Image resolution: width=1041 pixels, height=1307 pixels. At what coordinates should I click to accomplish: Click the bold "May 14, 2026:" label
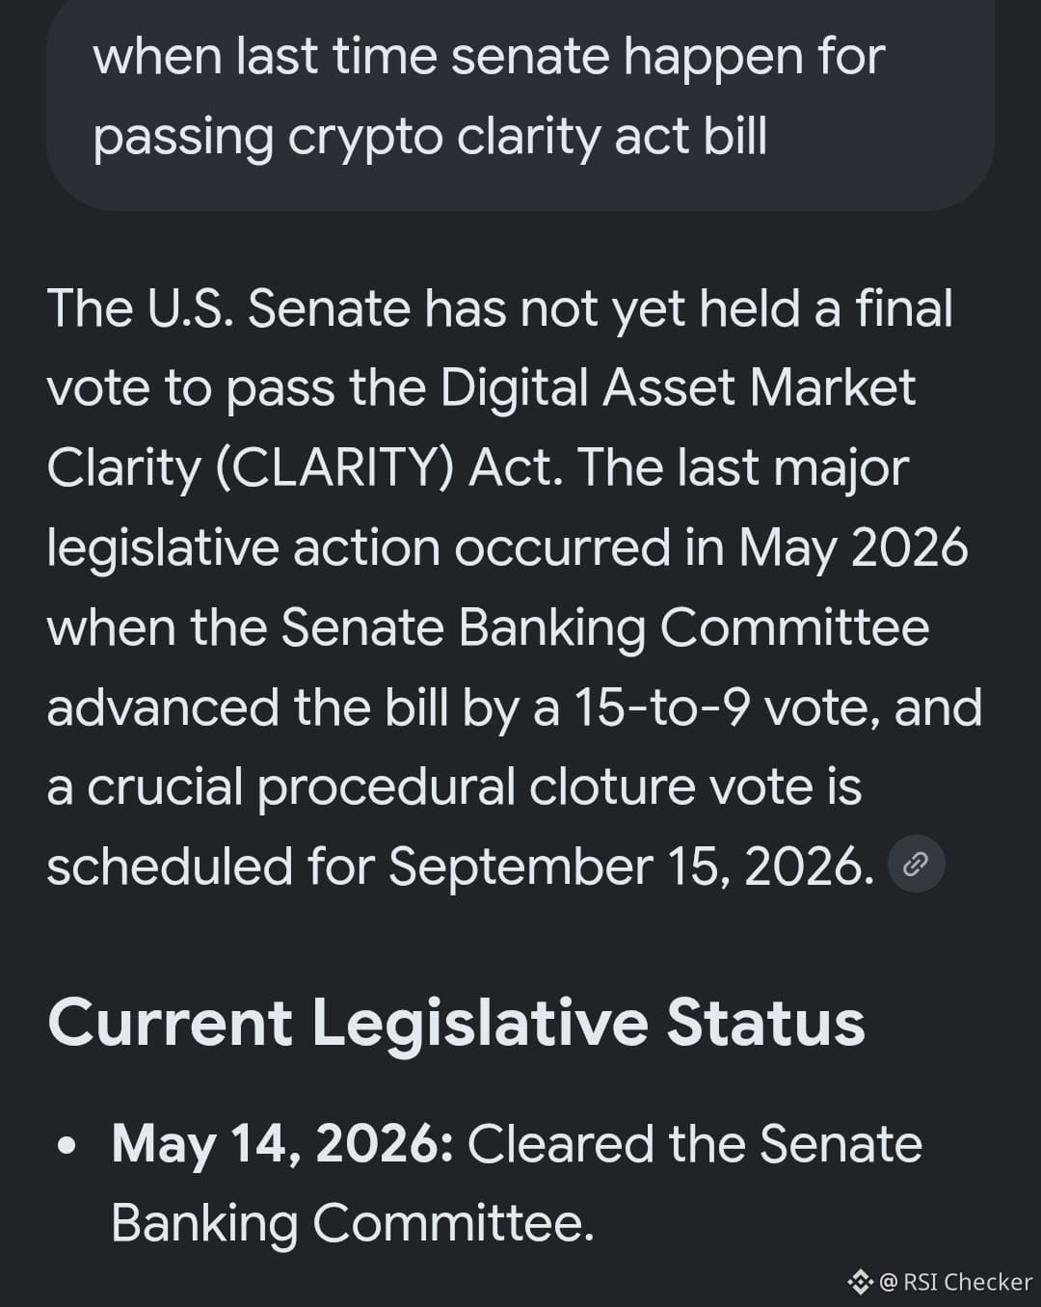282,1145
